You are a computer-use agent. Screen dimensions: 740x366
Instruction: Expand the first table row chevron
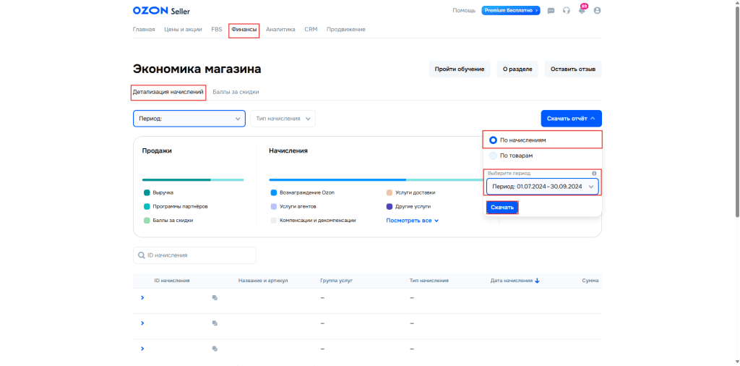coord(142,297)
